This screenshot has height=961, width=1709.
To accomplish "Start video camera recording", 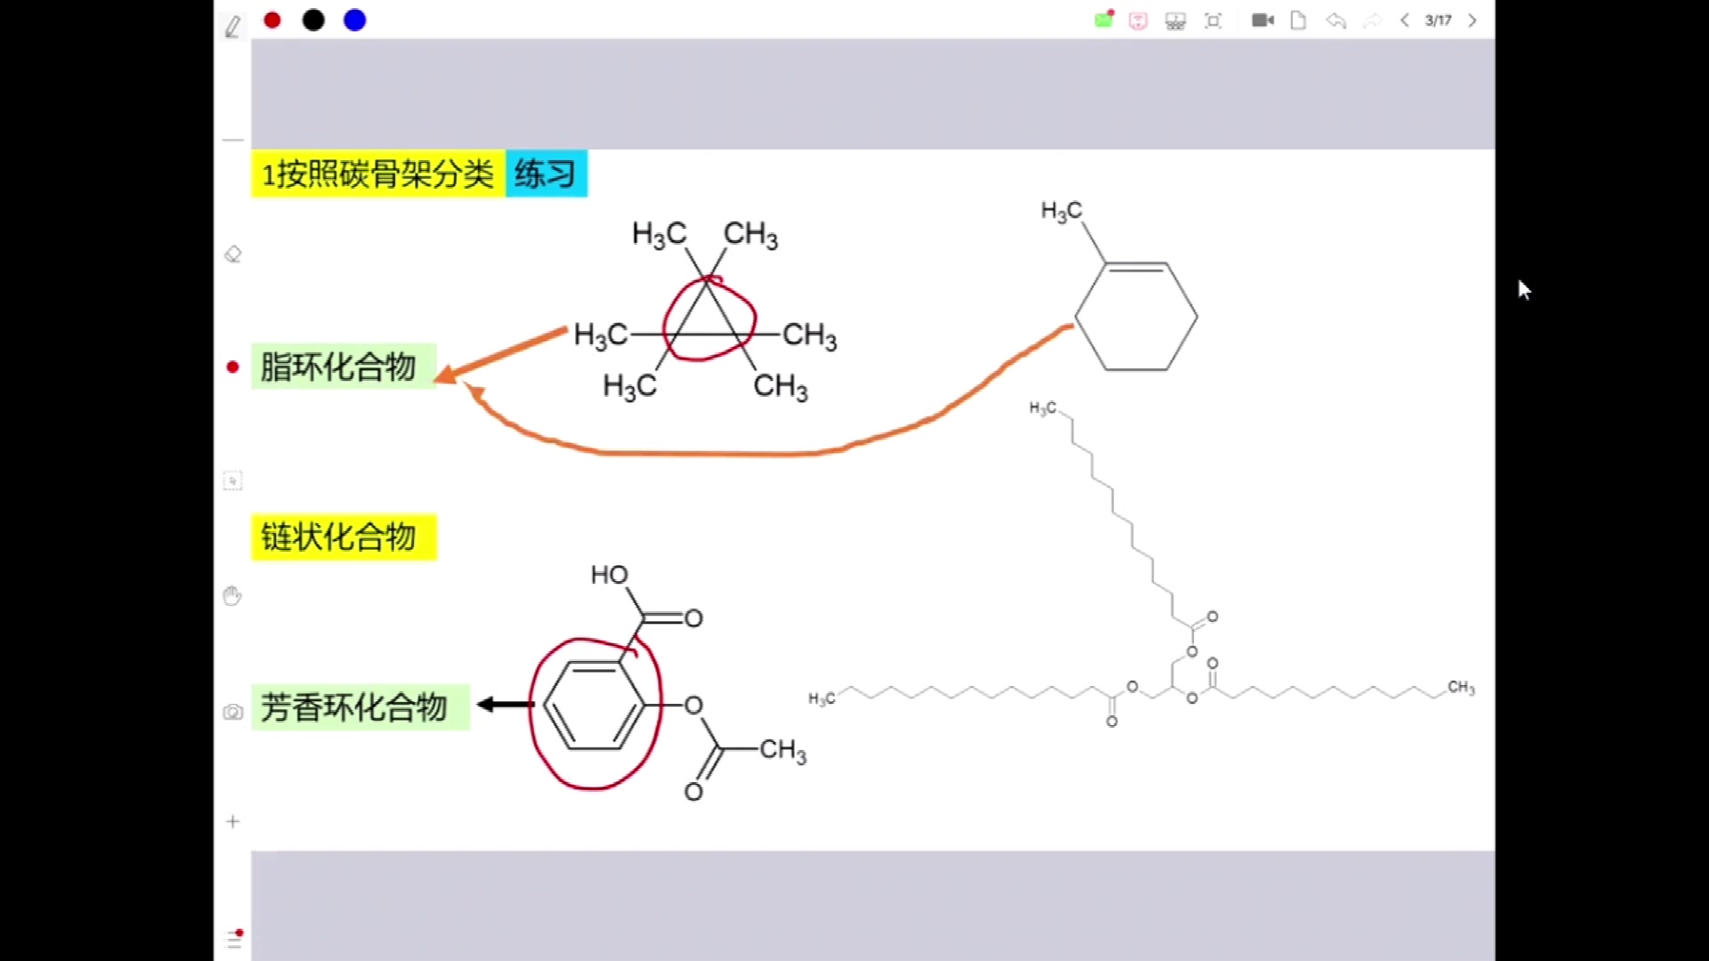I will click(1263, 20).
